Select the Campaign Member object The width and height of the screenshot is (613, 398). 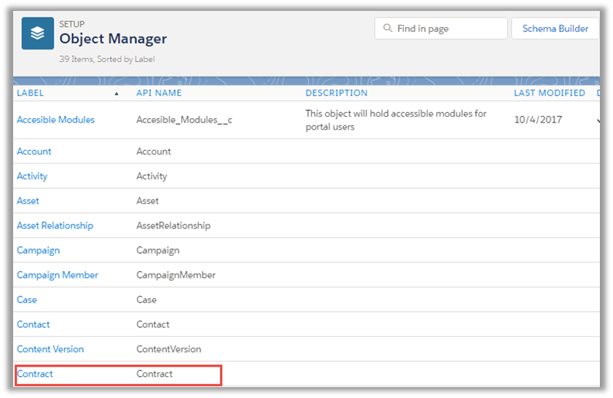click(x=57, y=276)
